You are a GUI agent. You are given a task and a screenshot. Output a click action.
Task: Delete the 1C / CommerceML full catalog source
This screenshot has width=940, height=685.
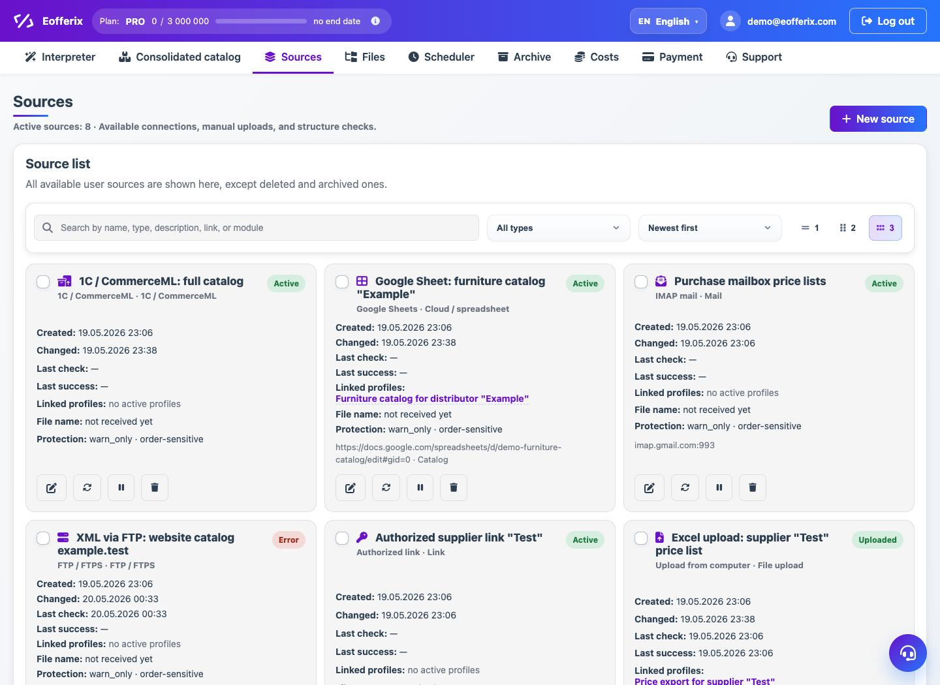[155, 487]
